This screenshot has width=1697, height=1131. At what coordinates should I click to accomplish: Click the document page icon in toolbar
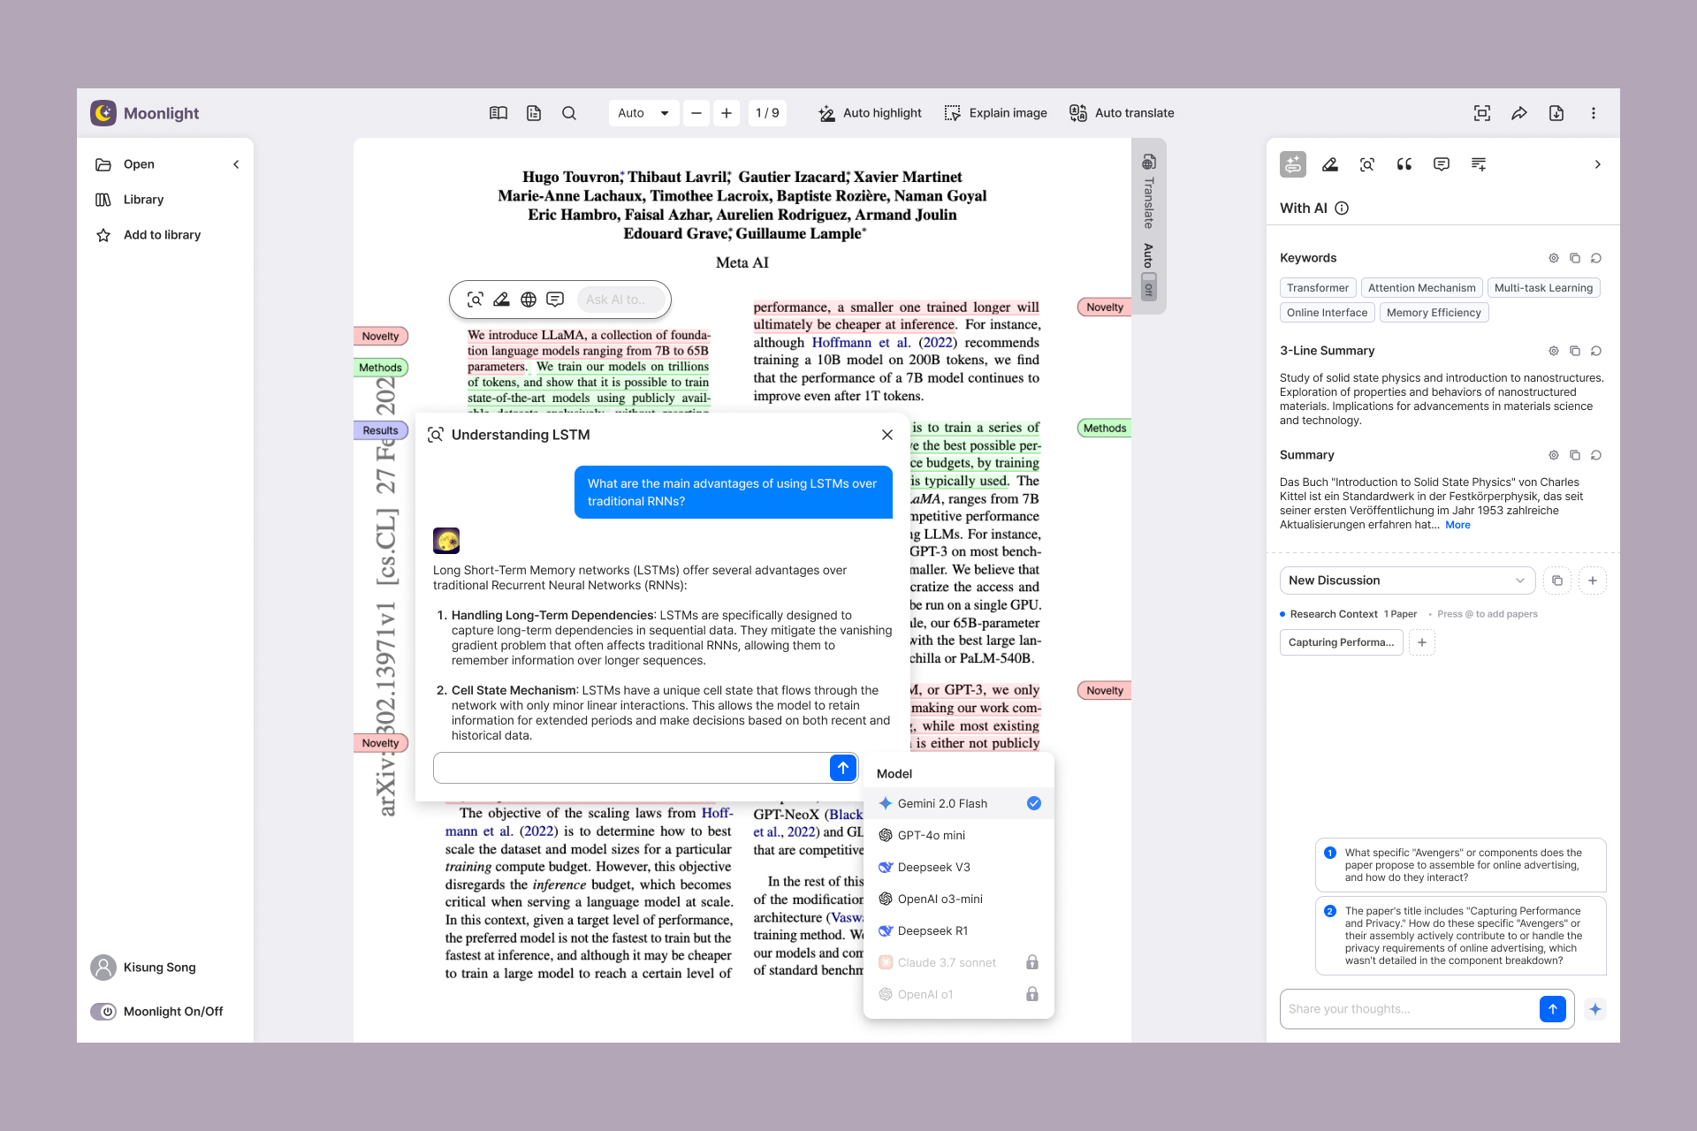pyautogui.click(x=534, y=113)
